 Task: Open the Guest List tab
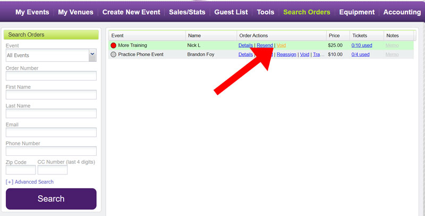(231, 12)
